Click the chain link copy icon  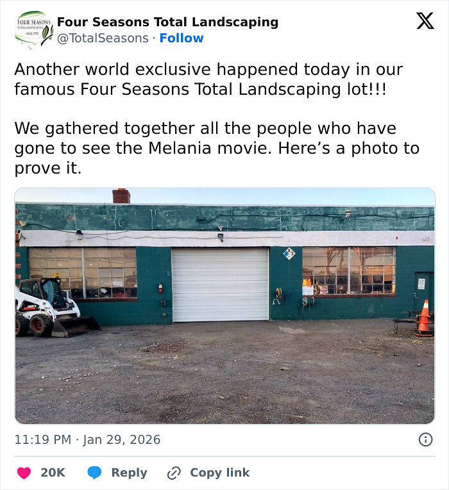pos(174,473)
